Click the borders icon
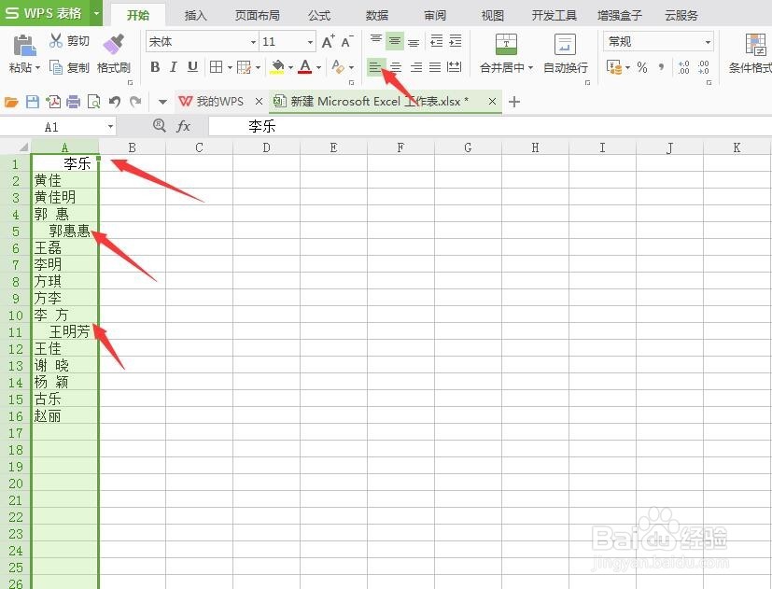Viewport: 772px width, 589px height. 217,67
